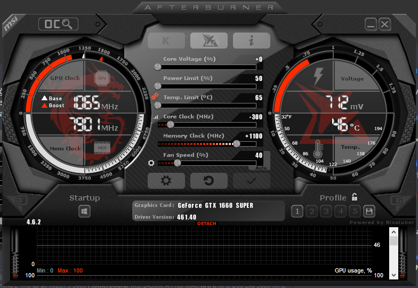Select profile slot 1
Image resolution: width=418 pixels, height=288 pixels.
(298, 212)
